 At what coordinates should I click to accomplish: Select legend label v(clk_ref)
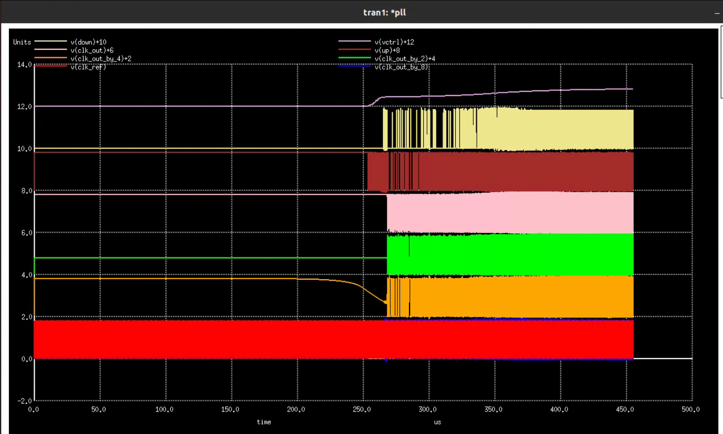pyautogui.click(x=88, y=67)
